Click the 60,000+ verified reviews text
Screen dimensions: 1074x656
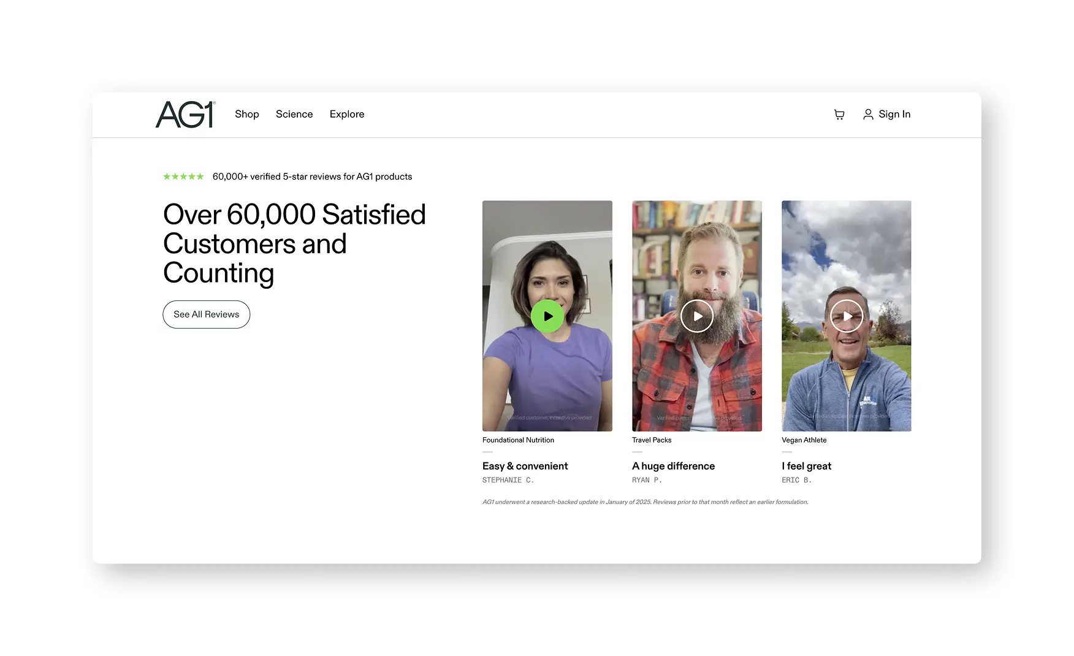(x=313, y=177)
